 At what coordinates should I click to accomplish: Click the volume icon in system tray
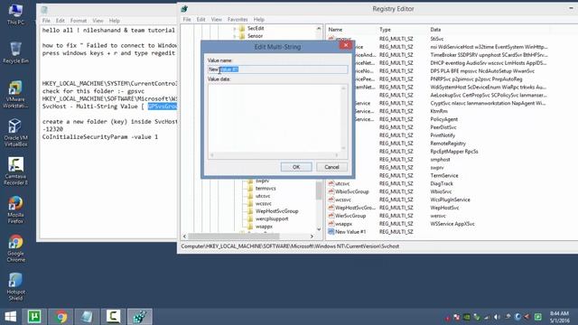click(x=497, y=317)
